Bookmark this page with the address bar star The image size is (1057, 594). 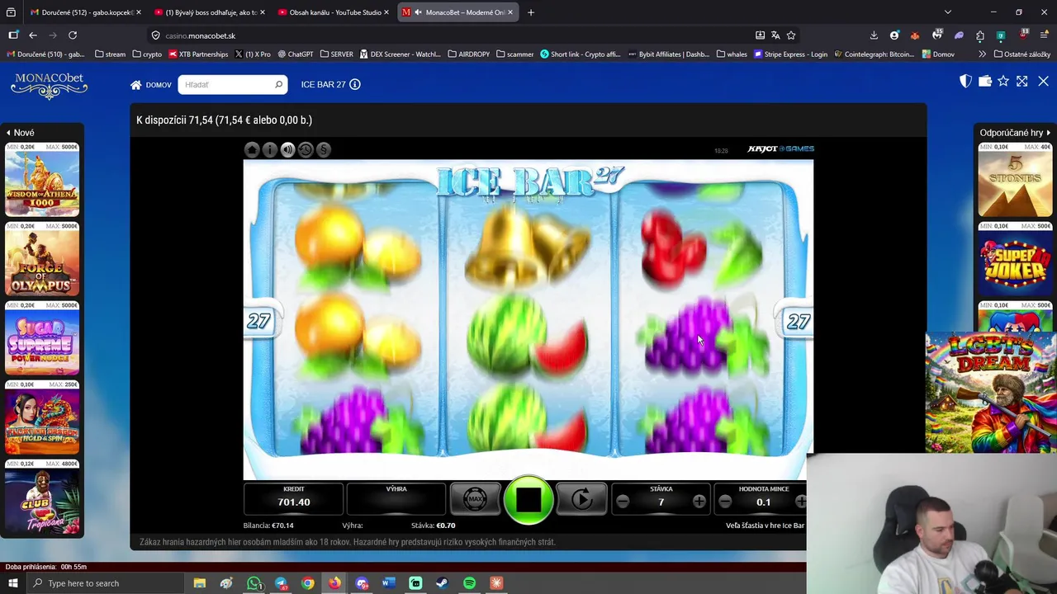coord(791,35)
